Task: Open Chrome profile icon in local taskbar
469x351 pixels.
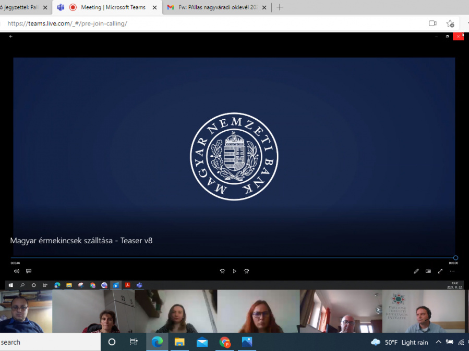Action: click(225, 342)
